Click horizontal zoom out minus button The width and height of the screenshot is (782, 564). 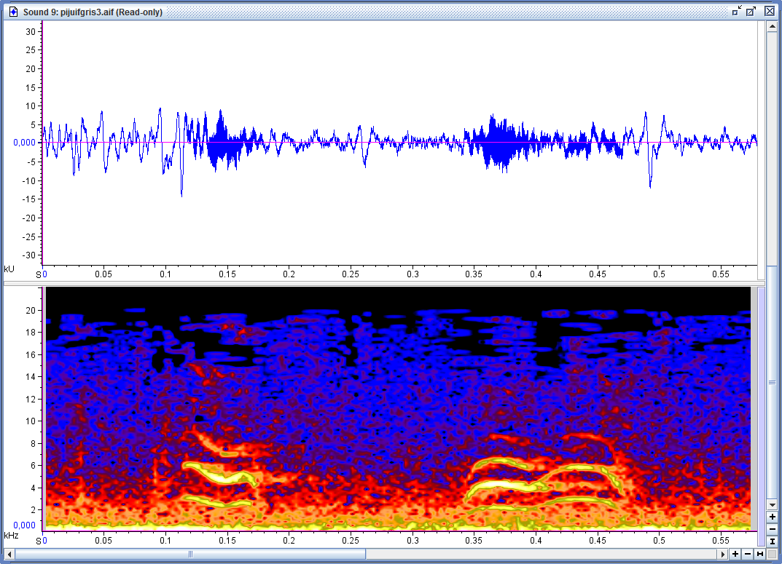coord(748,555)
